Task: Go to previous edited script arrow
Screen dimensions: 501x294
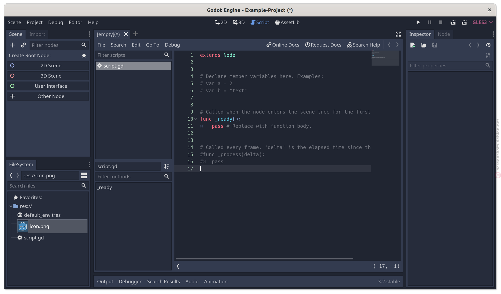Action: pyautogui.click(x=389, y=45)
